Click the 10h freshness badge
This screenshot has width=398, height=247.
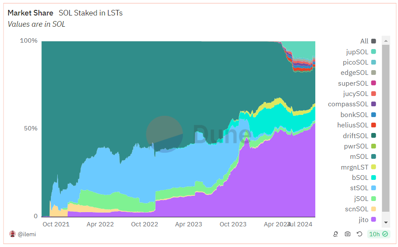pos(378,234)
